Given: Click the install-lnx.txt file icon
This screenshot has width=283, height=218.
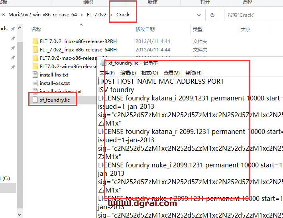Looking at the screenshot, I should [x=35, y=75].
